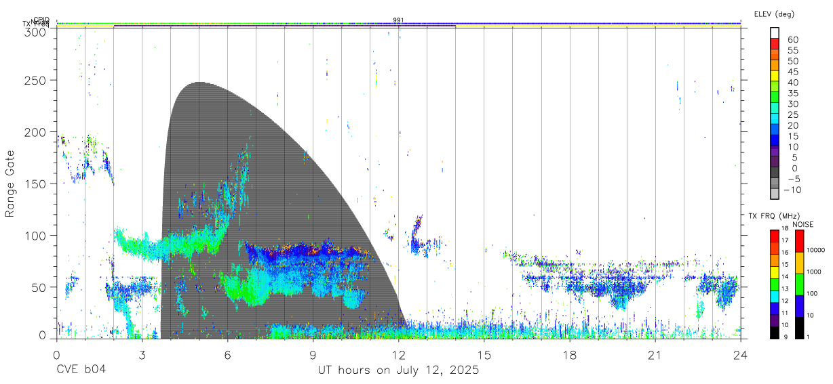Click the '24' tick on the UT hours axis
This screenshot has width=833, height=384.
coord(740,355)
